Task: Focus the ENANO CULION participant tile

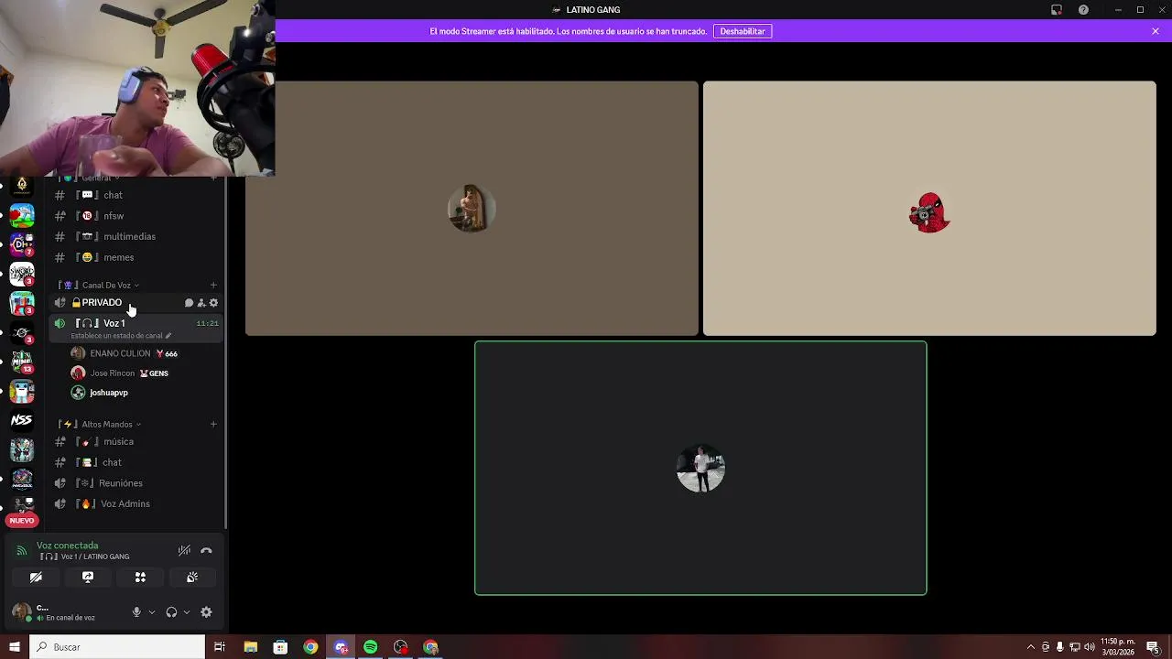Action: pyautogui.click(x=472, y=209)
